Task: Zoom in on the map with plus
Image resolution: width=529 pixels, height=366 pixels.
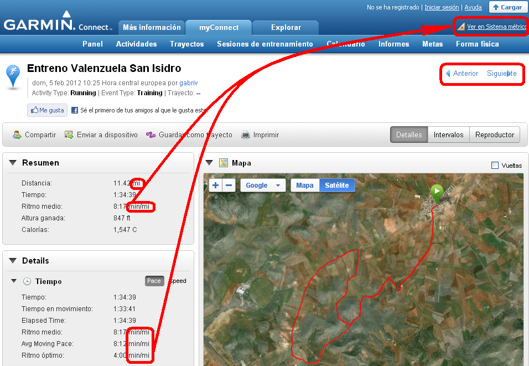Action: (x=216, y=185)
